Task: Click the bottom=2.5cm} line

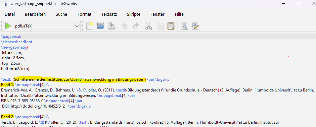Action: 15,69
